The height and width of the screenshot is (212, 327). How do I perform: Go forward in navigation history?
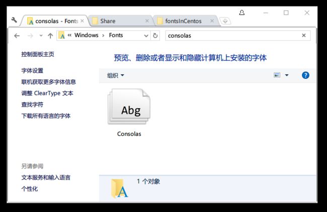pyautogui.click(x=30, y=36)
